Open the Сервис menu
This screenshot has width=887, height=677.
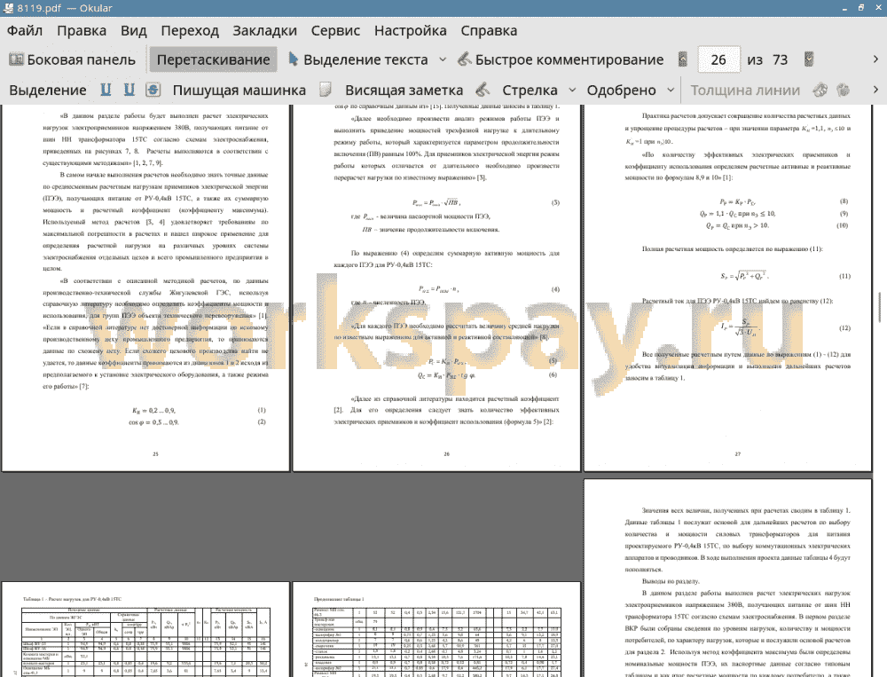[335, 30]
